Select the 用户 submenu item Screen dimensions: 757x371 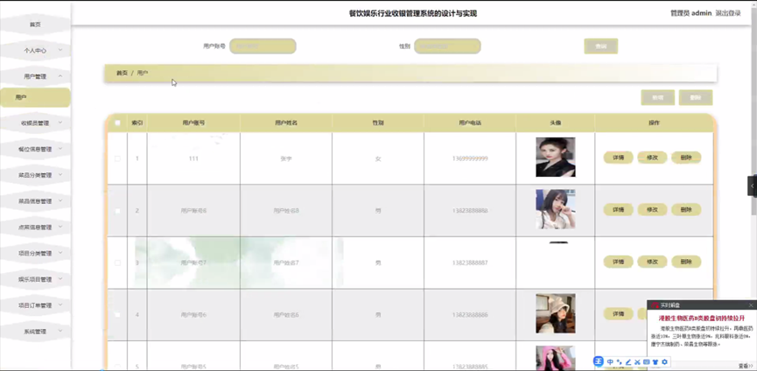coord(35,97)
